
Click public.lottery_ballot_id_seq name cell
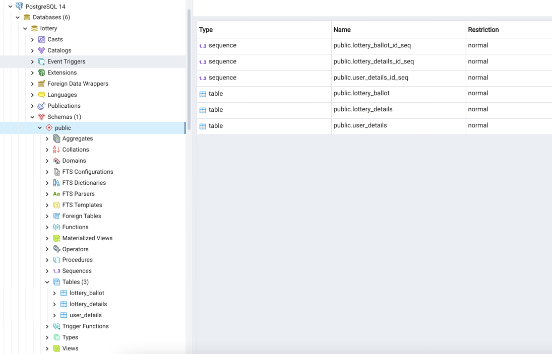tap(399, 46)
